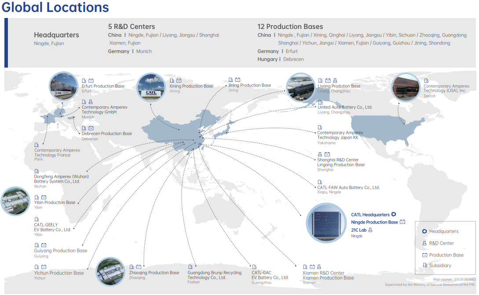Open the Liyang Production Base circular photo
Viewport: 479px width, 295px height.
click(x=300, y=87)
